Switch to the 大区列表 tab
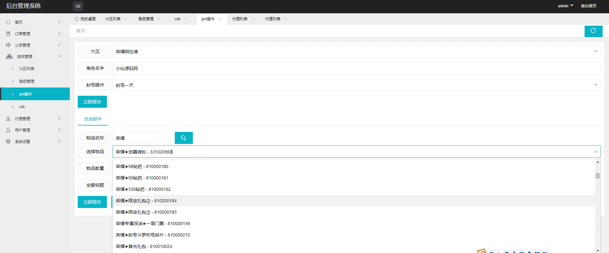The width and height of the screenshot is (609, 253). (x=113, y=19)
